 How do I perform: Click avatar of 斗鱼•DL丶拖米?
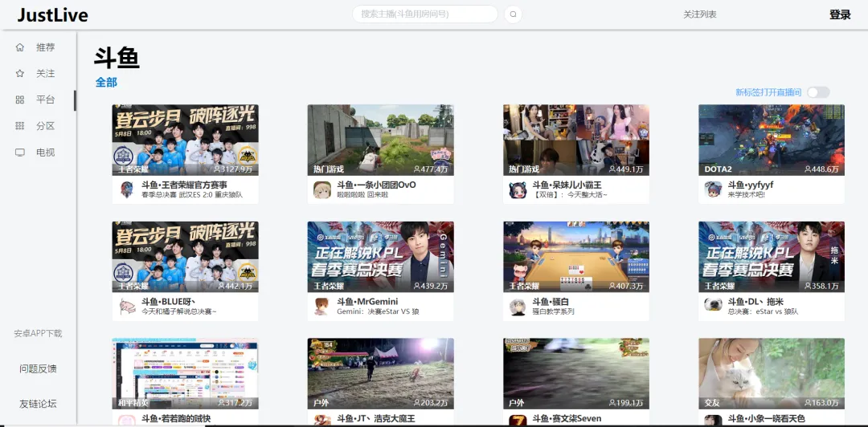click(713, 307)
